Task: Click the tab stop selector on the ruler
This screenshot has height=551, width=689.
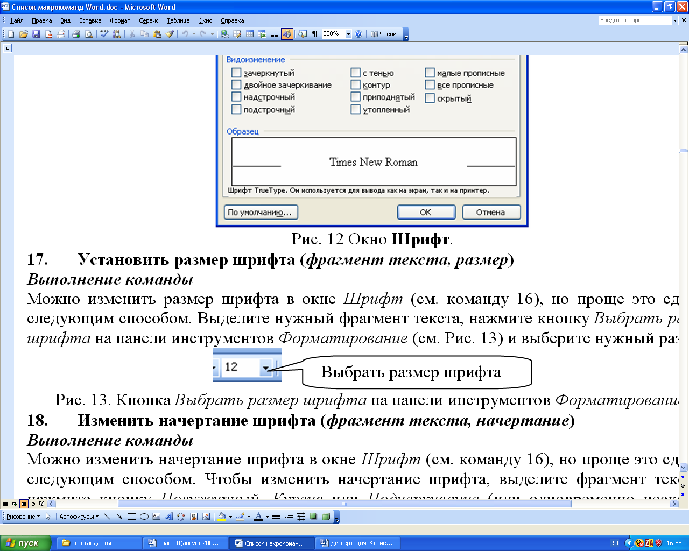Action: click(7, 48)
